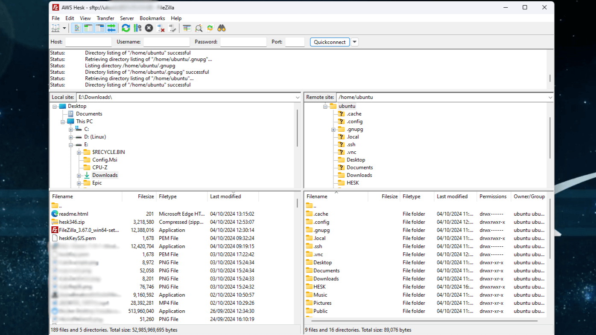Open the Bookmarks menu
This screenshot has height=335, width=596.
tap(152, 18)
